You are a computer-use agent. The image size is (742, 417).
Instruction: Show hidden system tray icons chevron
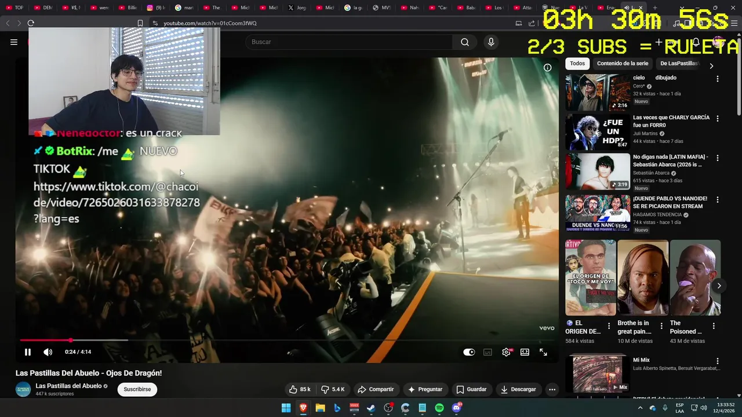640,408
